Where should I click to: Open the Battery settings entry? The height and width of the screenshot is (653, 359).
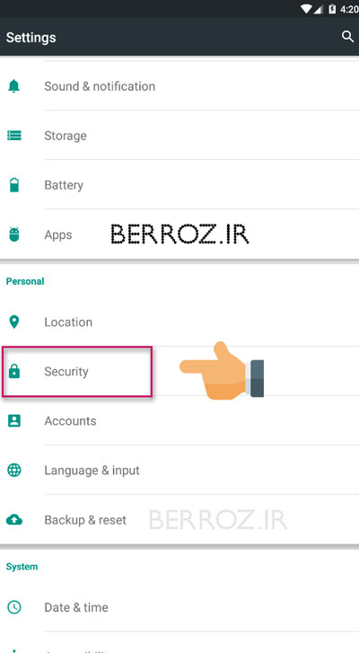click(179, 185)
